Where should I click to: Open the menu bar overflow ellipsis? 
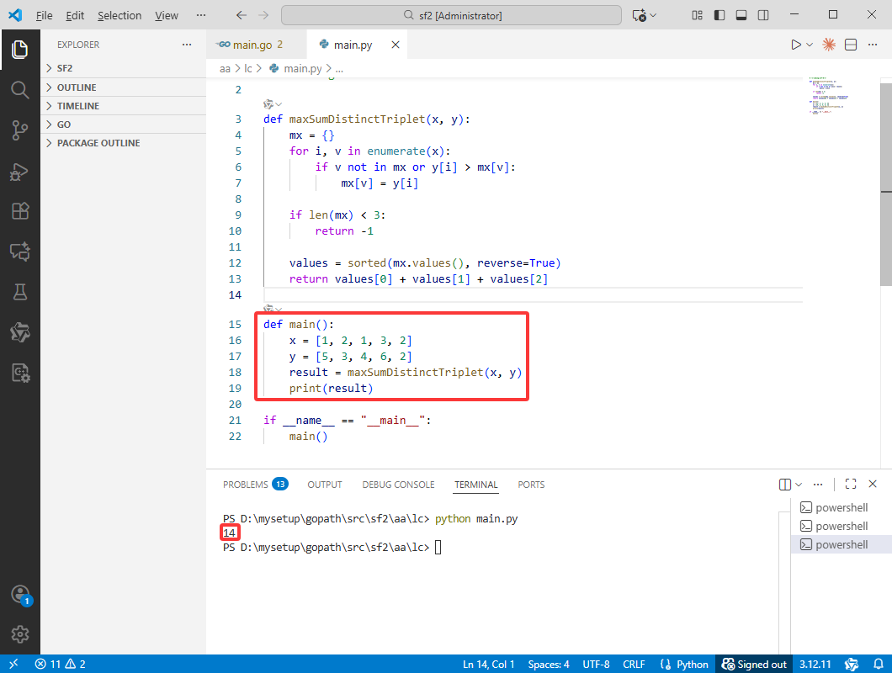(x=201, y=15)
